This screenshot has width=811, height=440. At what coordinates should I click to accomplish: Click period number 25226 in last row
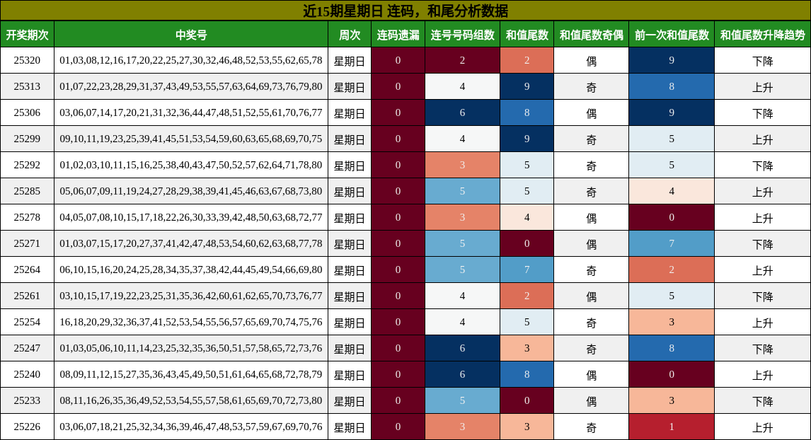(x=28, y=425)
